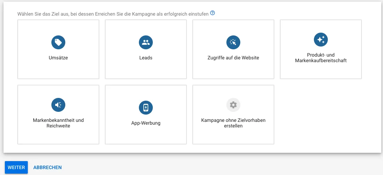The height and width of the screenshot is (175, 383).
Task: Click the megaphone icon for Markenbekanntheit
Action: (58, 105)
